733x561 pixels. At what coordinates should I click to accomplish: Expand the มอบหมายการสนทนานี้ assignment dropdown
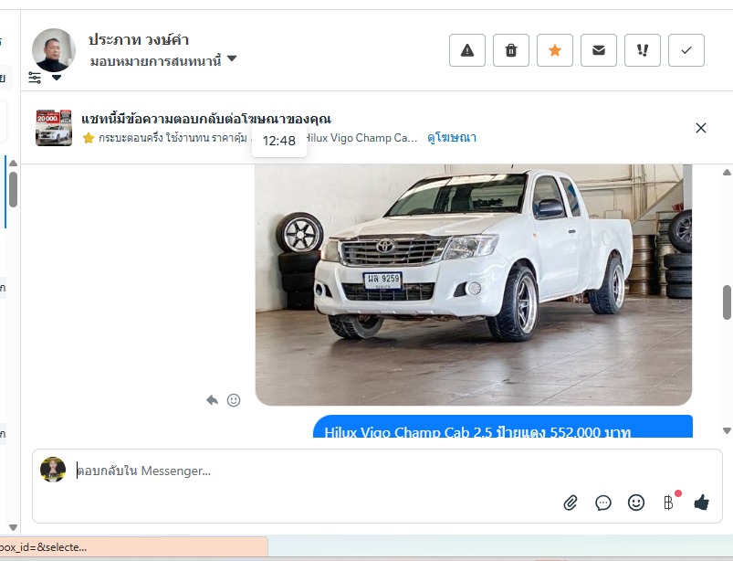tap(163, 61)
